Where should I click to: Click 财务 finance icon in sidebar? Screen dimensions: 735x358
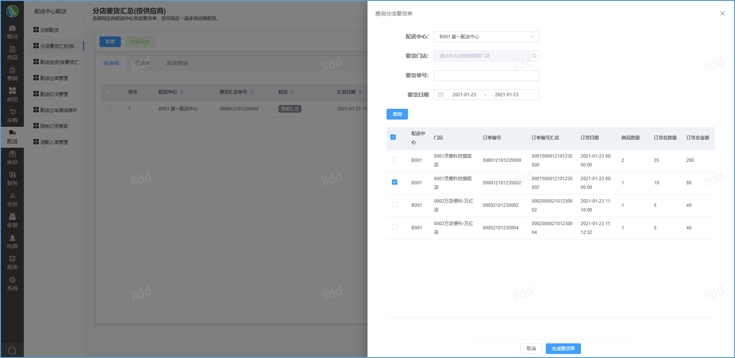click(12, 178)
